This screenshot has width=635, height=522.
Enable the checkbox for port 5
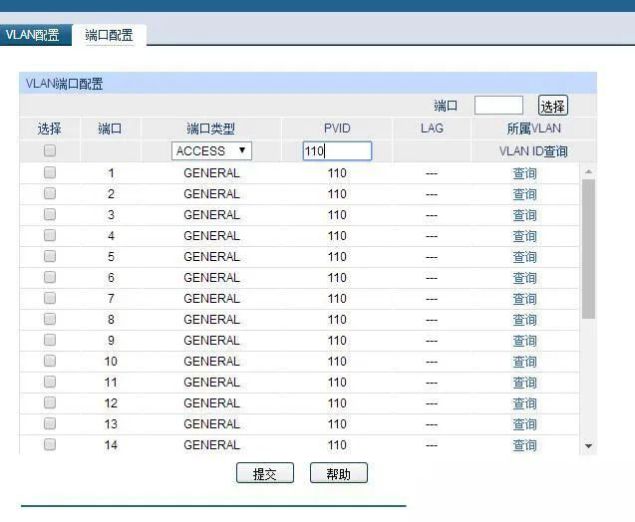click(49, 256)
